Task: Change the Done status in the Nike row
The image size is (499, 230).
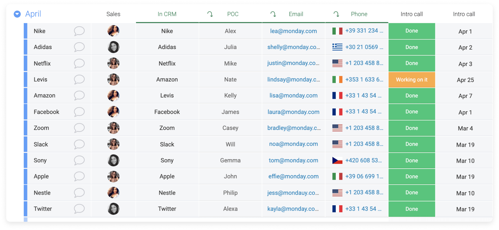Action: pos(412,31)
